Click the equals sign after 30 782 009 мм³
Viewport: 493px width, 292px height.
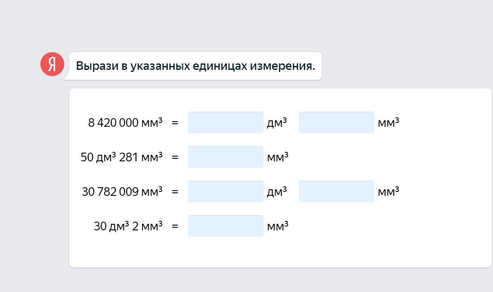(175, 192)
